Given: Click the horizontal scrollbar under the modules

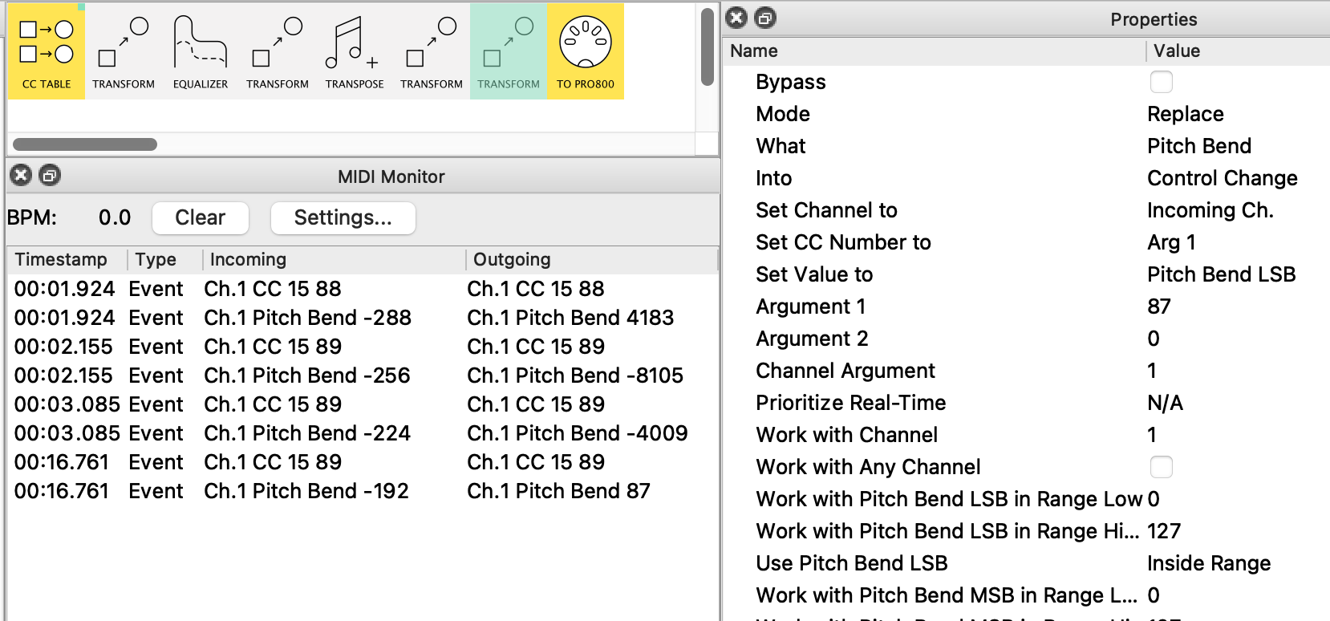Looking at the screenshot, I should tap(85, 144).
